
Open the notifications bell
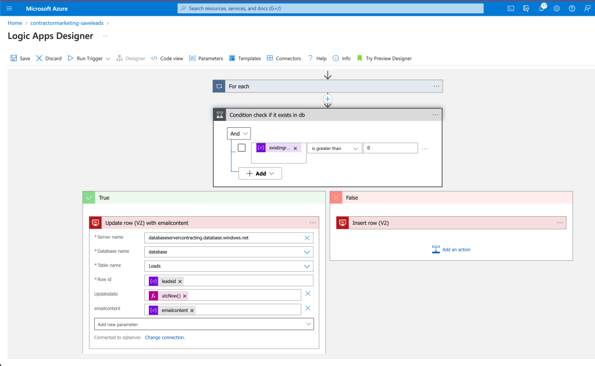541,8
